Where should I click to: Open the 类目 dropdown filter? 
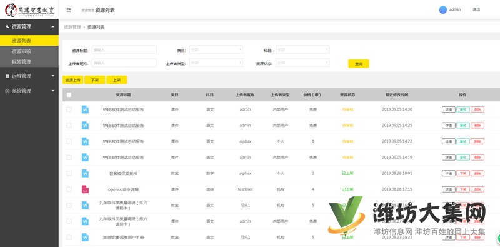click(x=216, y=50)
